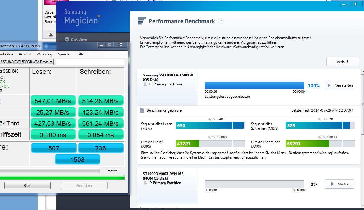The height and width of the screenshot is (210, 364).
Task: Click Neu starten for Samsung SSD
Action: click(x=340, y=85)
